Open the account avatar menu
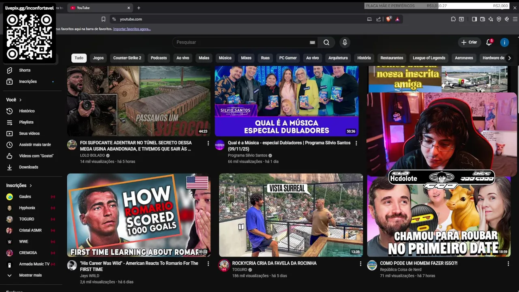Screen dimensions: 519x292 tap(504, 42)
